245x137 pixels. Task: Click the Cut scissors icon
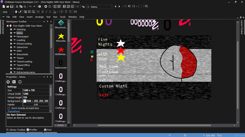point(17,6)
